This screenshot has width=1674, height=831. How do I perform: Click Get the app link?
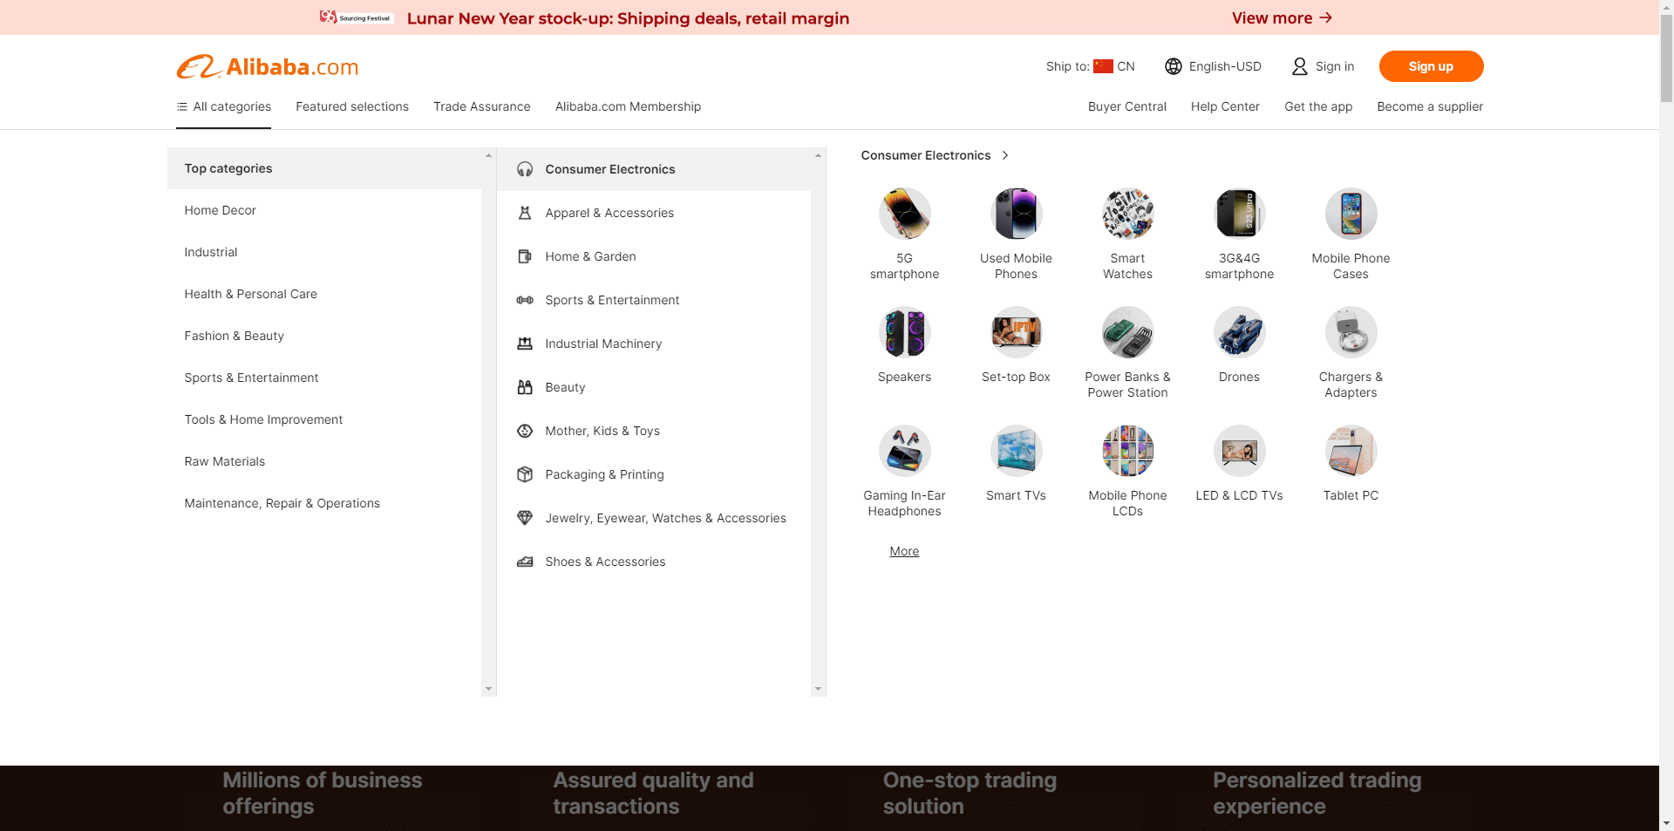1318,106
